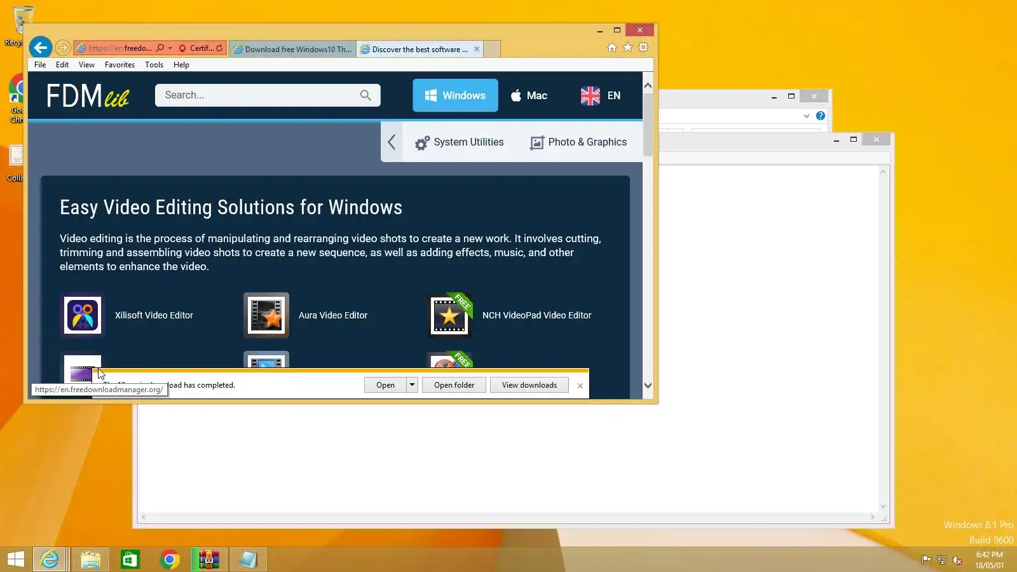Image resolution: width=1017 pixels, height=572 pixels.
Task: Open the Help menu
Action: [181, 65]
